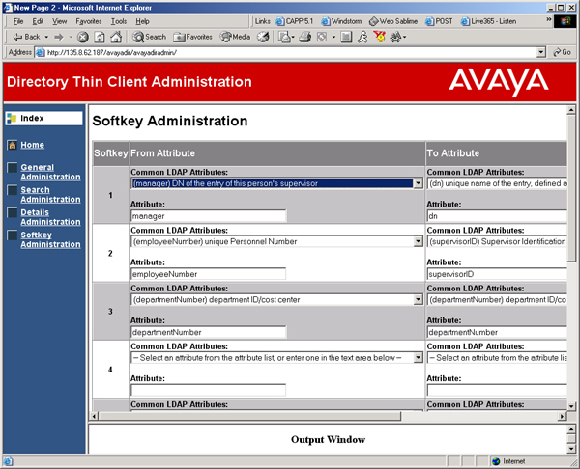Refresh the page using the Refresh icon
580x469 pixels.
[100, 37]
